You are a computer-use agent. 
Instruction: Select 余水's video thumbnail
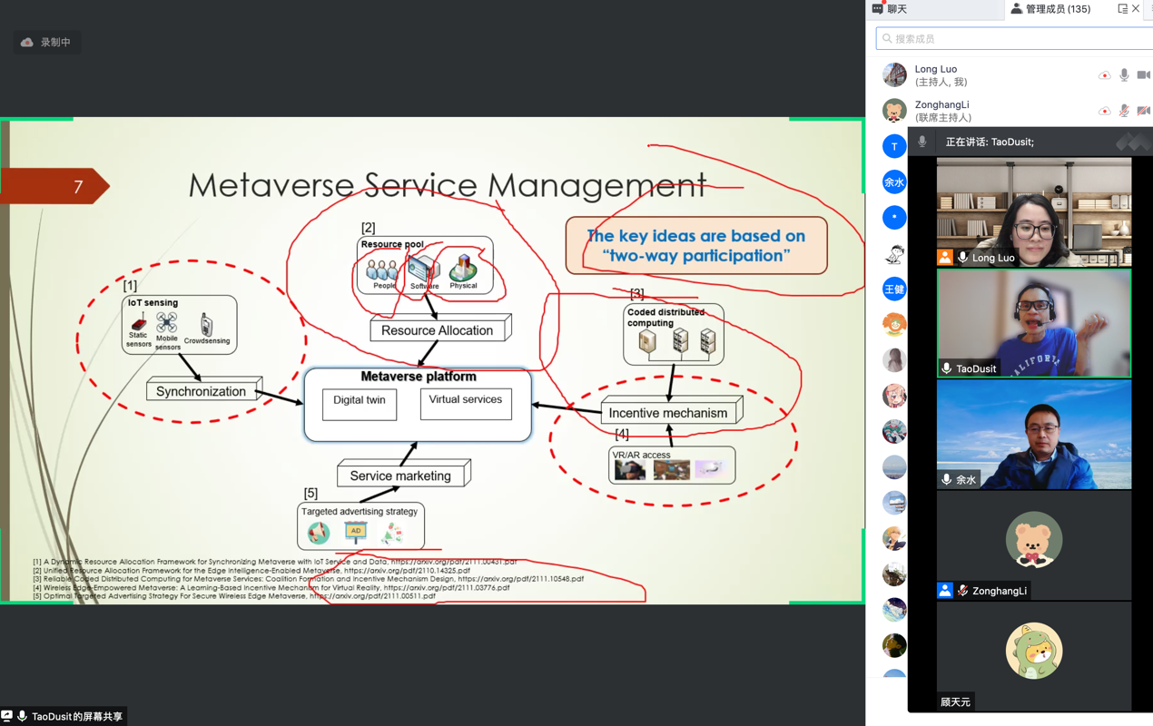click(1033, 434)
